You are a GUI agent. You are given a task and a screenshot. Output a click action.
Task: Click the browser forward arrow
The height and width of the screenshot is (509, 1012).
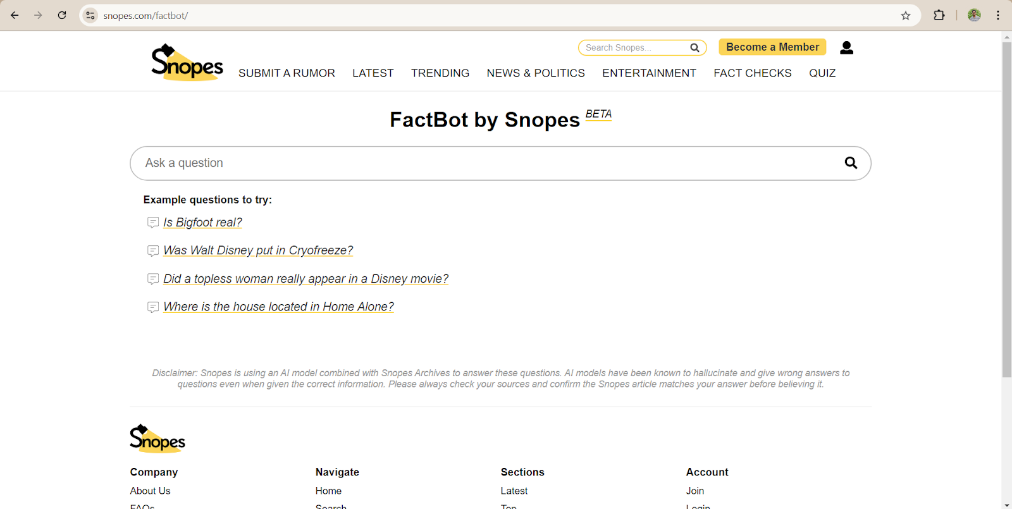[38, 15]
